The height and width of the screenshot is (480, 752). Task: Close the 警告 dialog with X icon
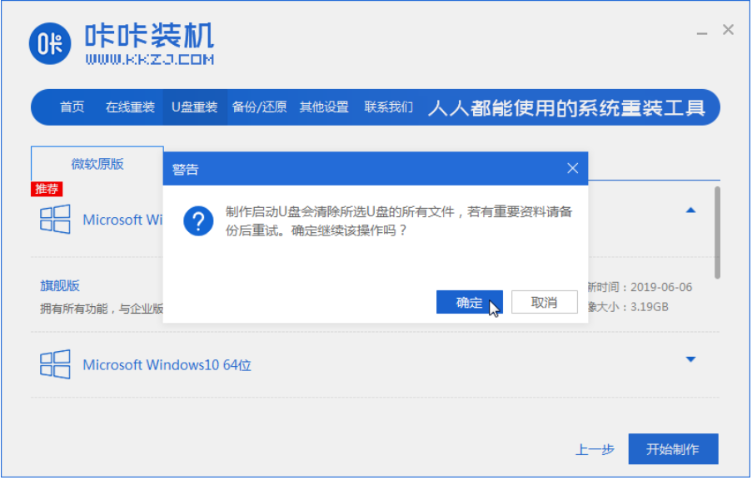(x=572, y=169)
